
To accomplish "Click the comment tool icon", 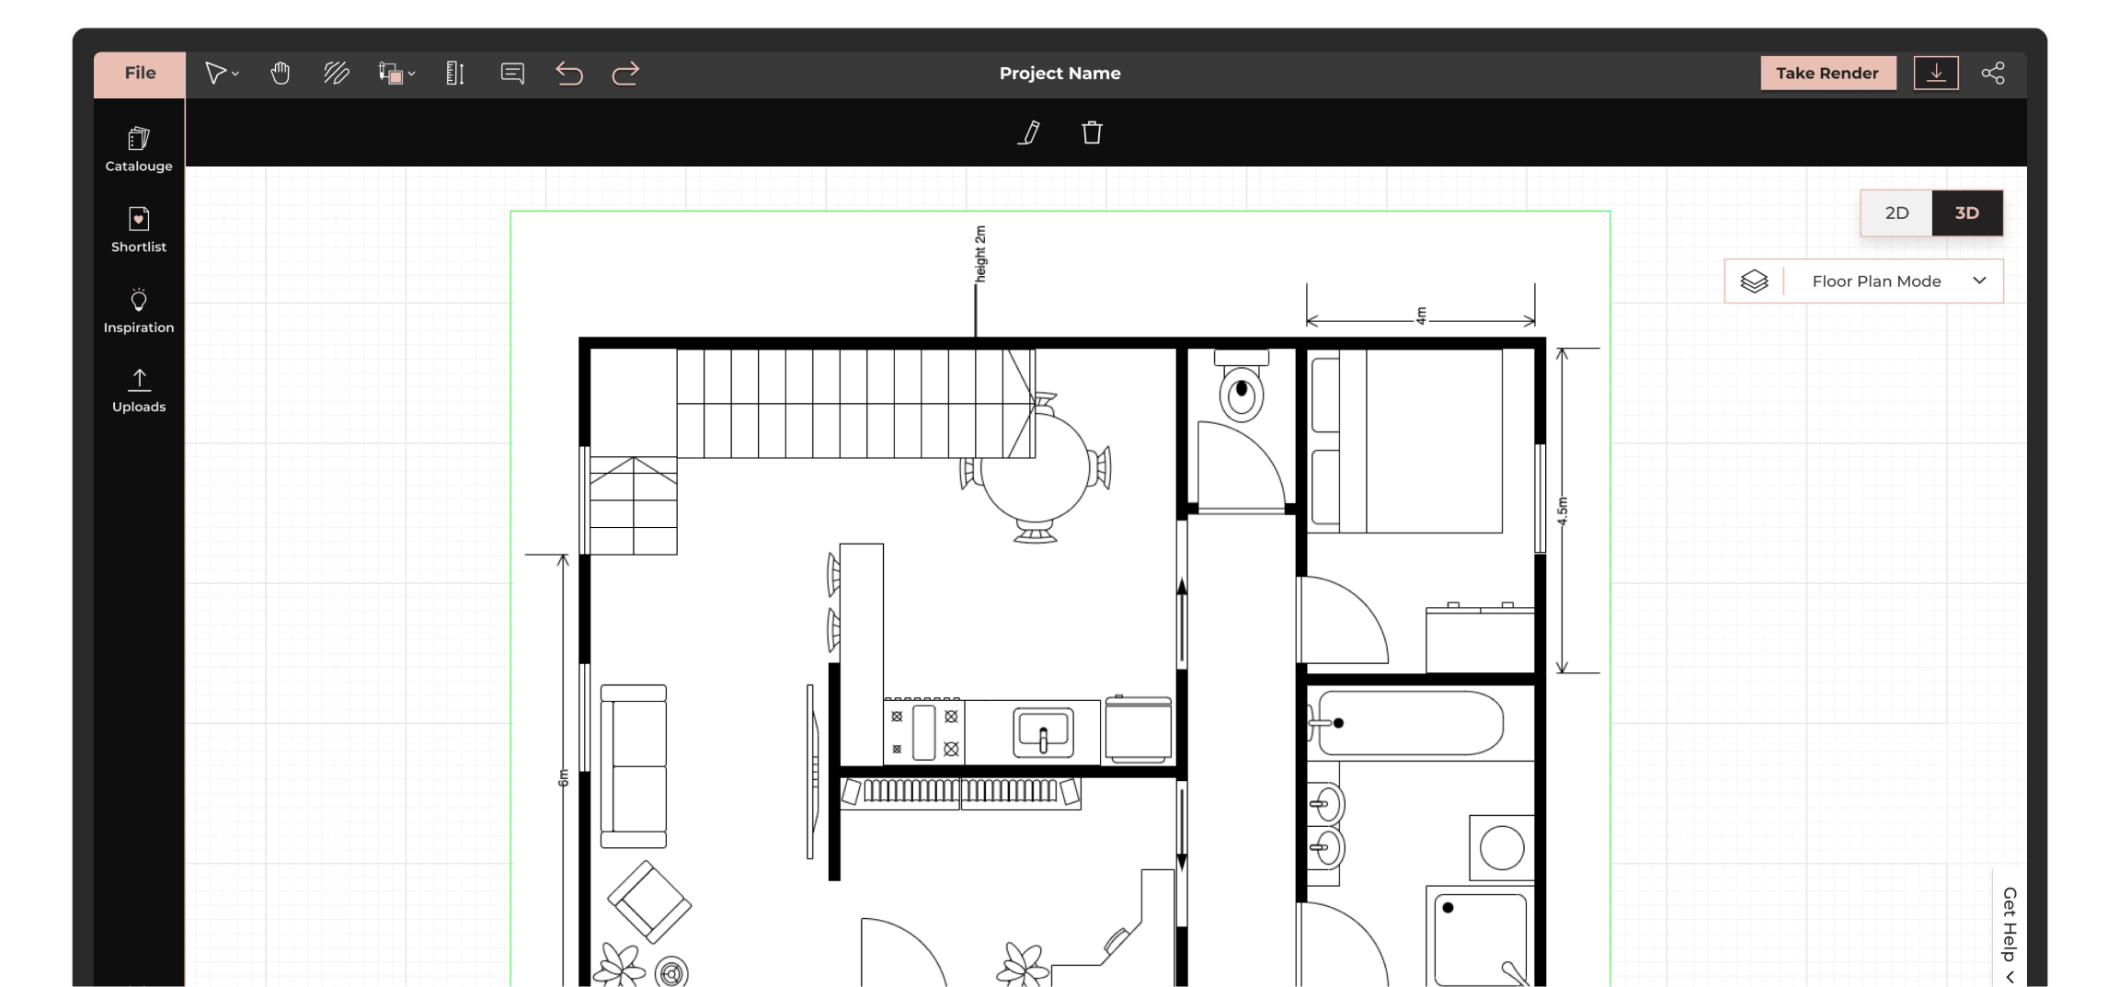I will coord(512,74).
